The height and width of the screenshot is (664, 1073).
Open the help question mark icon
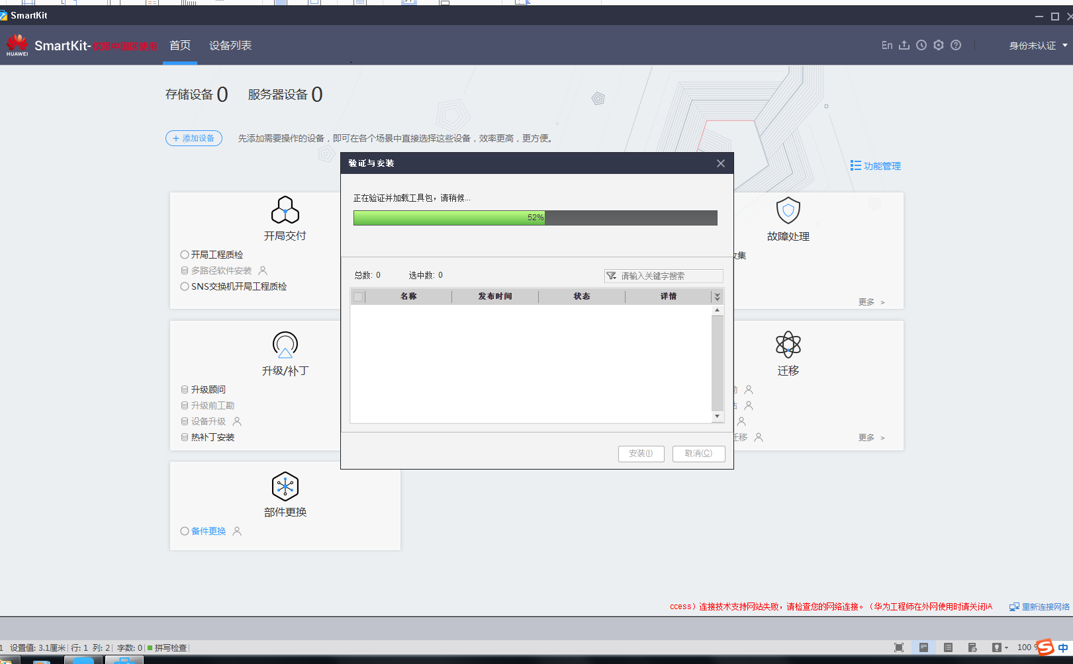tap(956, 45)
